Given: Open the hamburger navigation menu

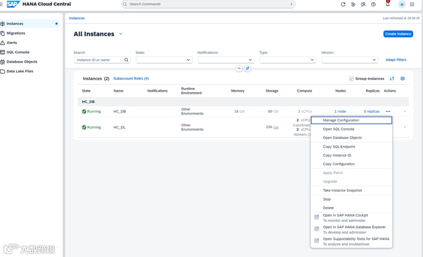Looking at the screenshot, I should point(1,4).
